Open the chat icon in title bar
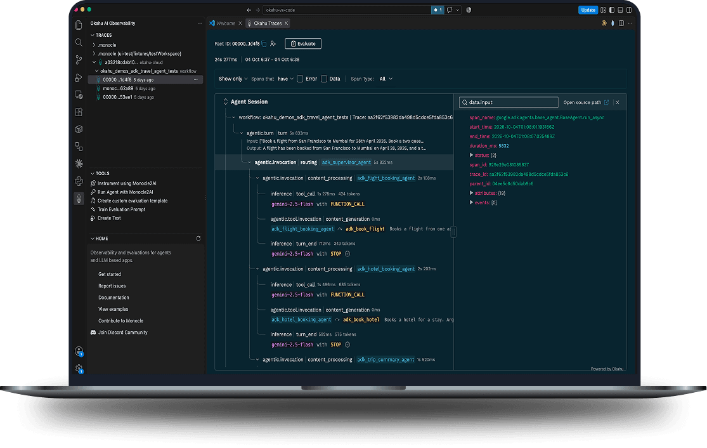The width and height of the screenshot is (707, 448). [450, 10]
